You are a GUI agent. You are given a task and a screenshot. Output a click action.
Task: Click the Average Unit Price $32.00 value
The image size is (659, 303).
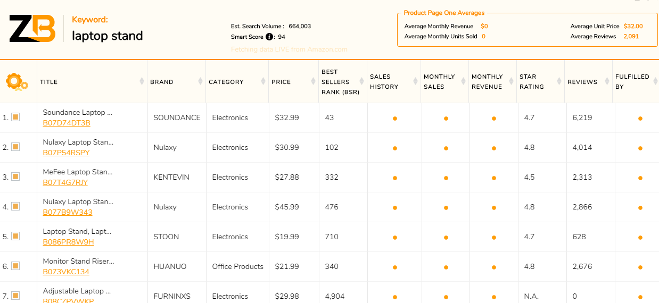633,26
